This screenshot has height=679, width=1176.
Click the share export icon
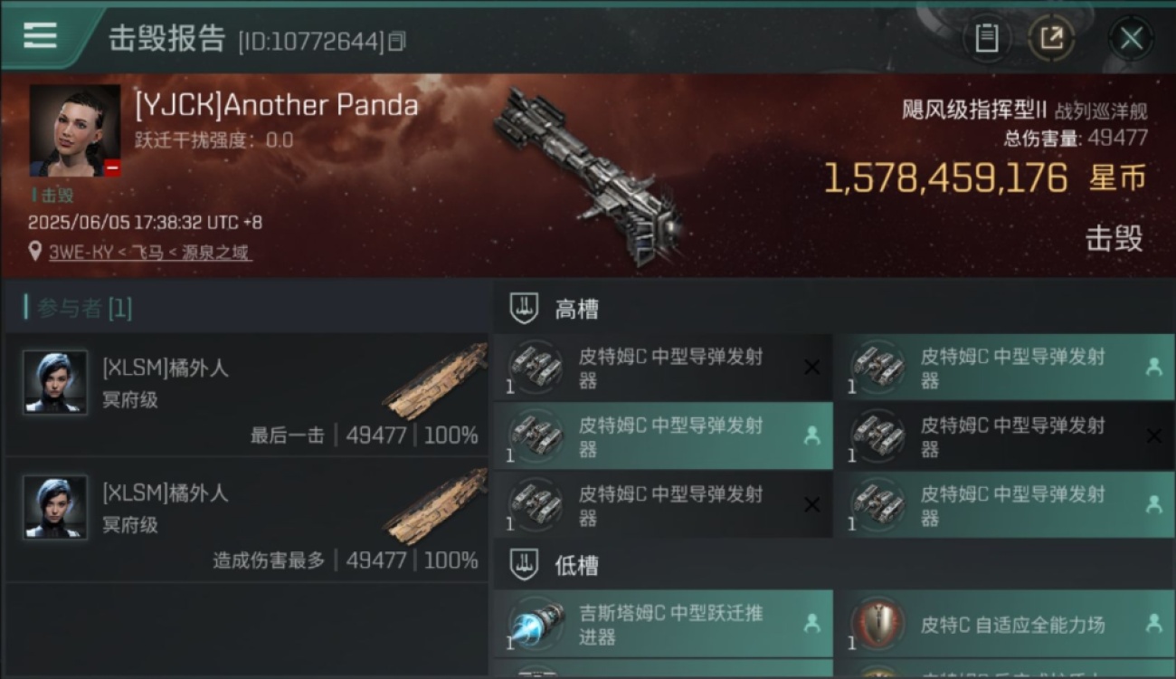click(x=1051, y=38)
